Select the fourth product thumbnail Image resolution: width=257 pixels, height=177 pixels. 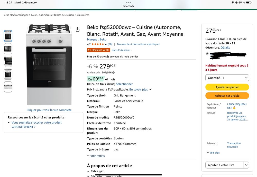[x=8, y=74]
